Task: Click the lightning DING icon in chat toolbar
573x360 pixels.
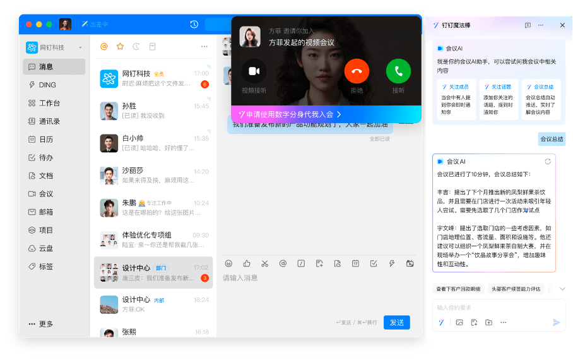Action: 391,263
